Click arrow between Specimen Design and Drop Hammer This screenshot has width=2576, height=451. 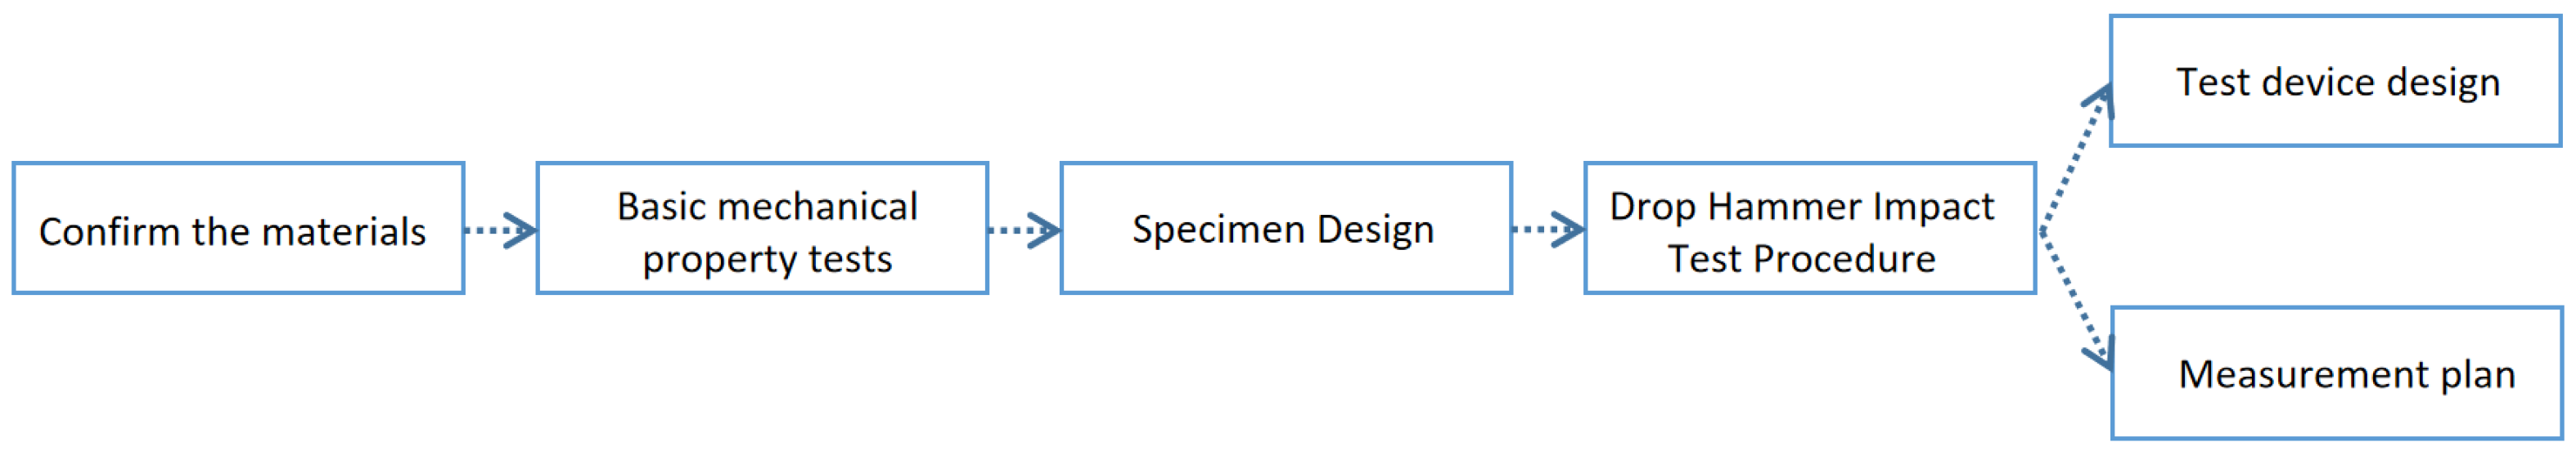pyautogui.click(x=1548, y=230)
